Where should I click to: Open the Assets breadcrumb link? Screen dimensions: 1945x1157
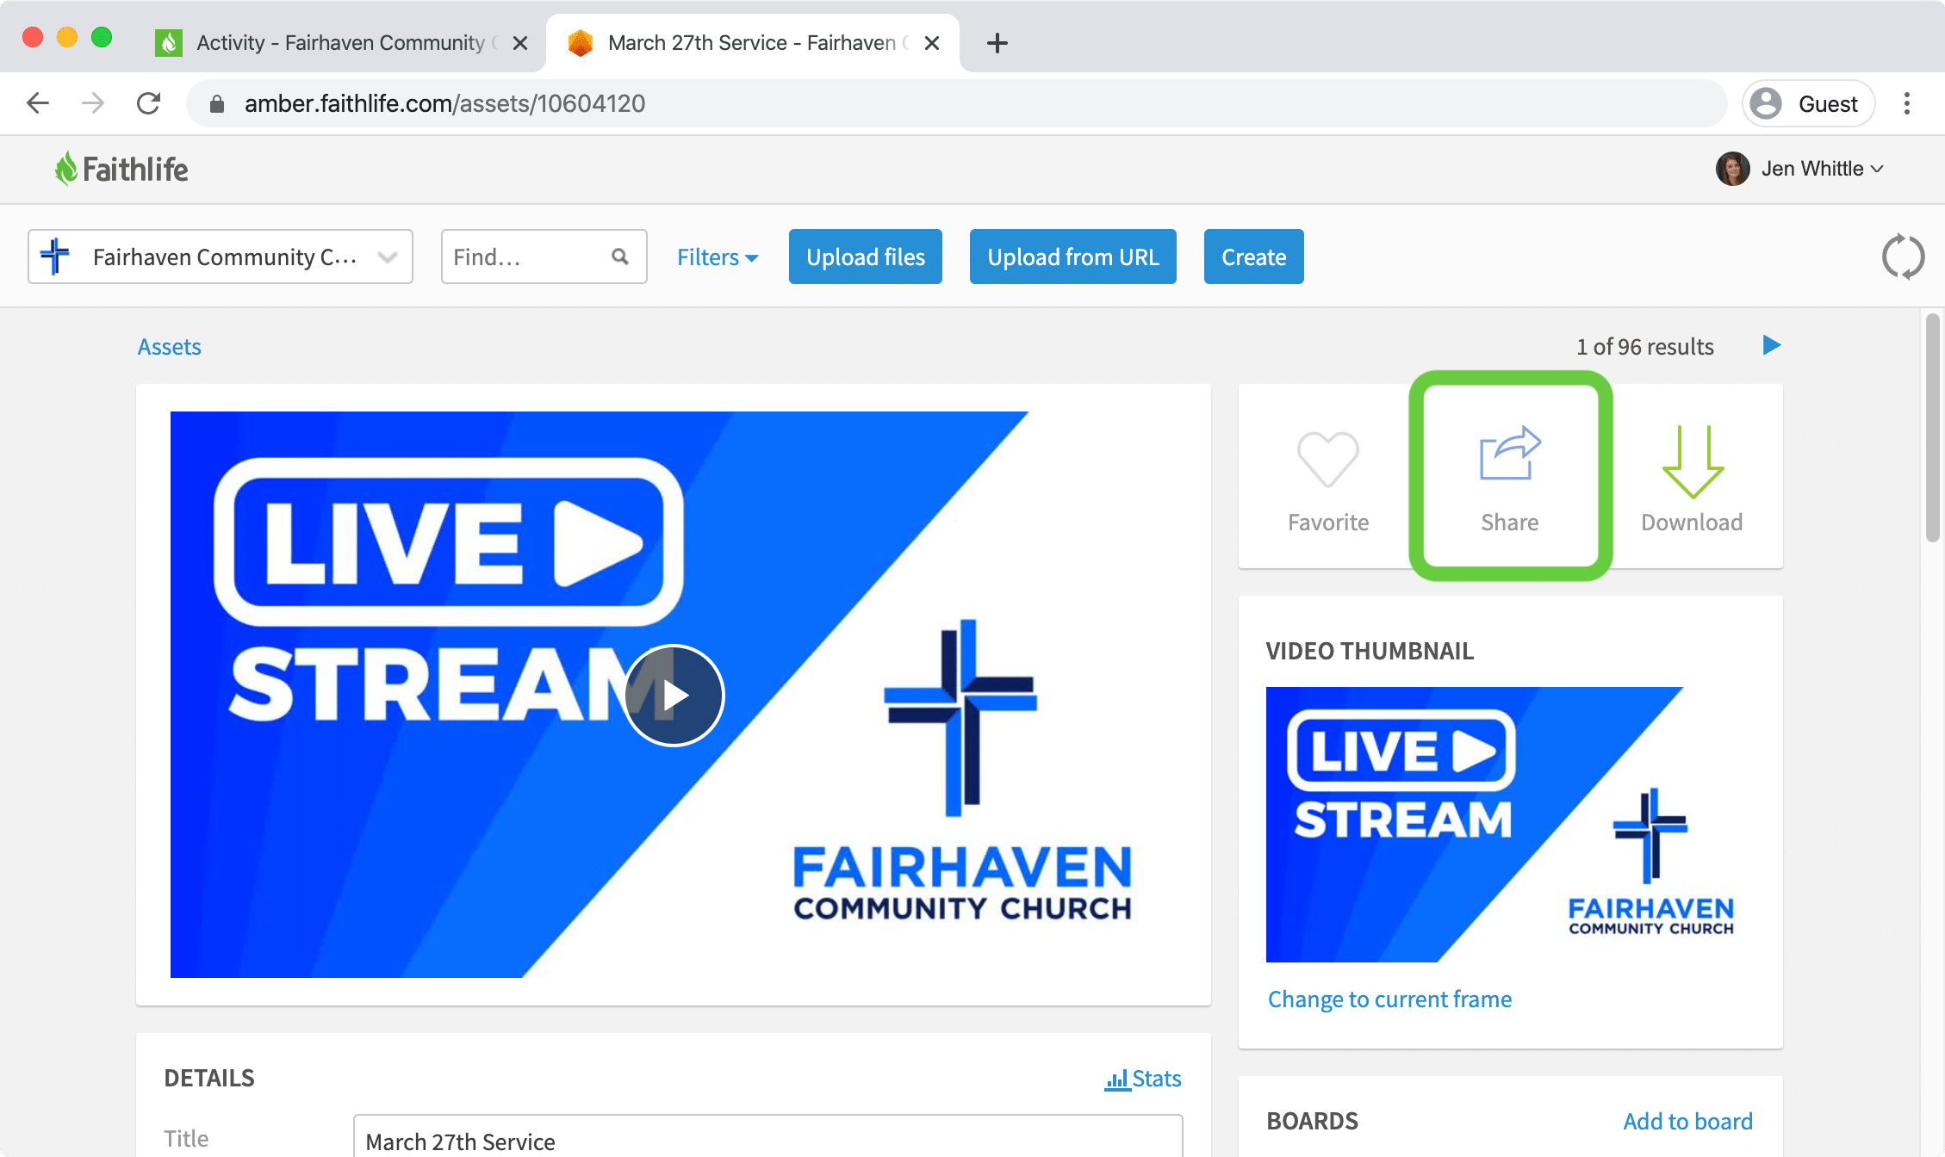(170, 346)
